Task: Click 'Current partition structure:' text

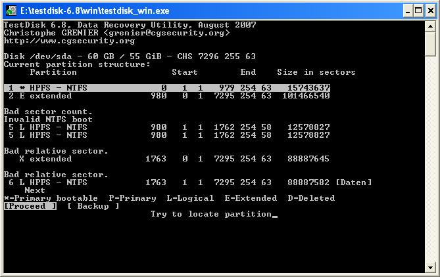Action: [77, 64]
